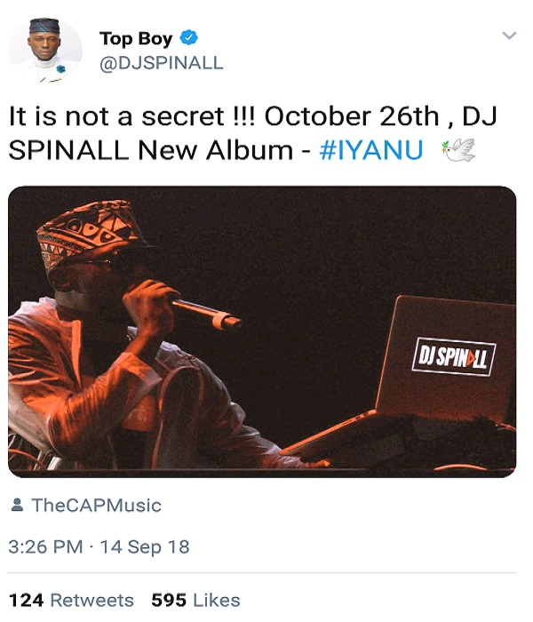Open tagged account TheCAPMusic
Image resolution: width=533 pixels, height=622 pixels.
[x=96, y=506]
